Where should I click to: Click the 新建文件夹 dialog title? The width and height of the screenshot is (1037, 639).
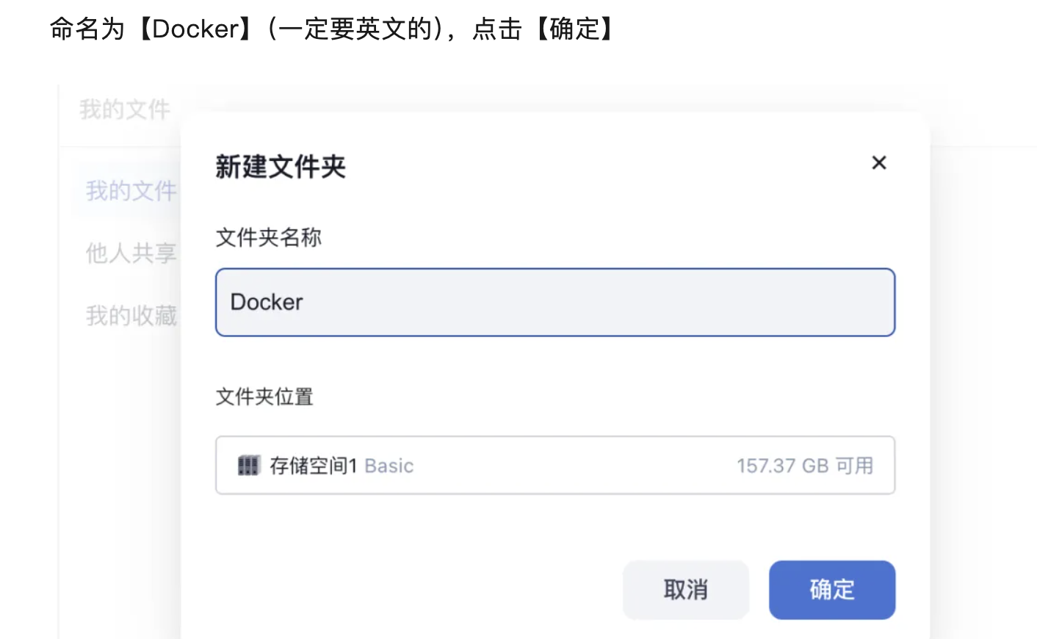tap(280, 167)
